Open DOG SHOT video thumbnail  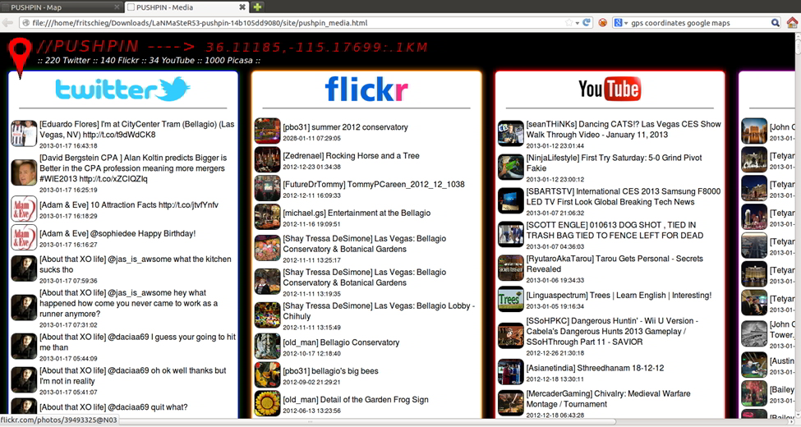[x=511, y=234]
